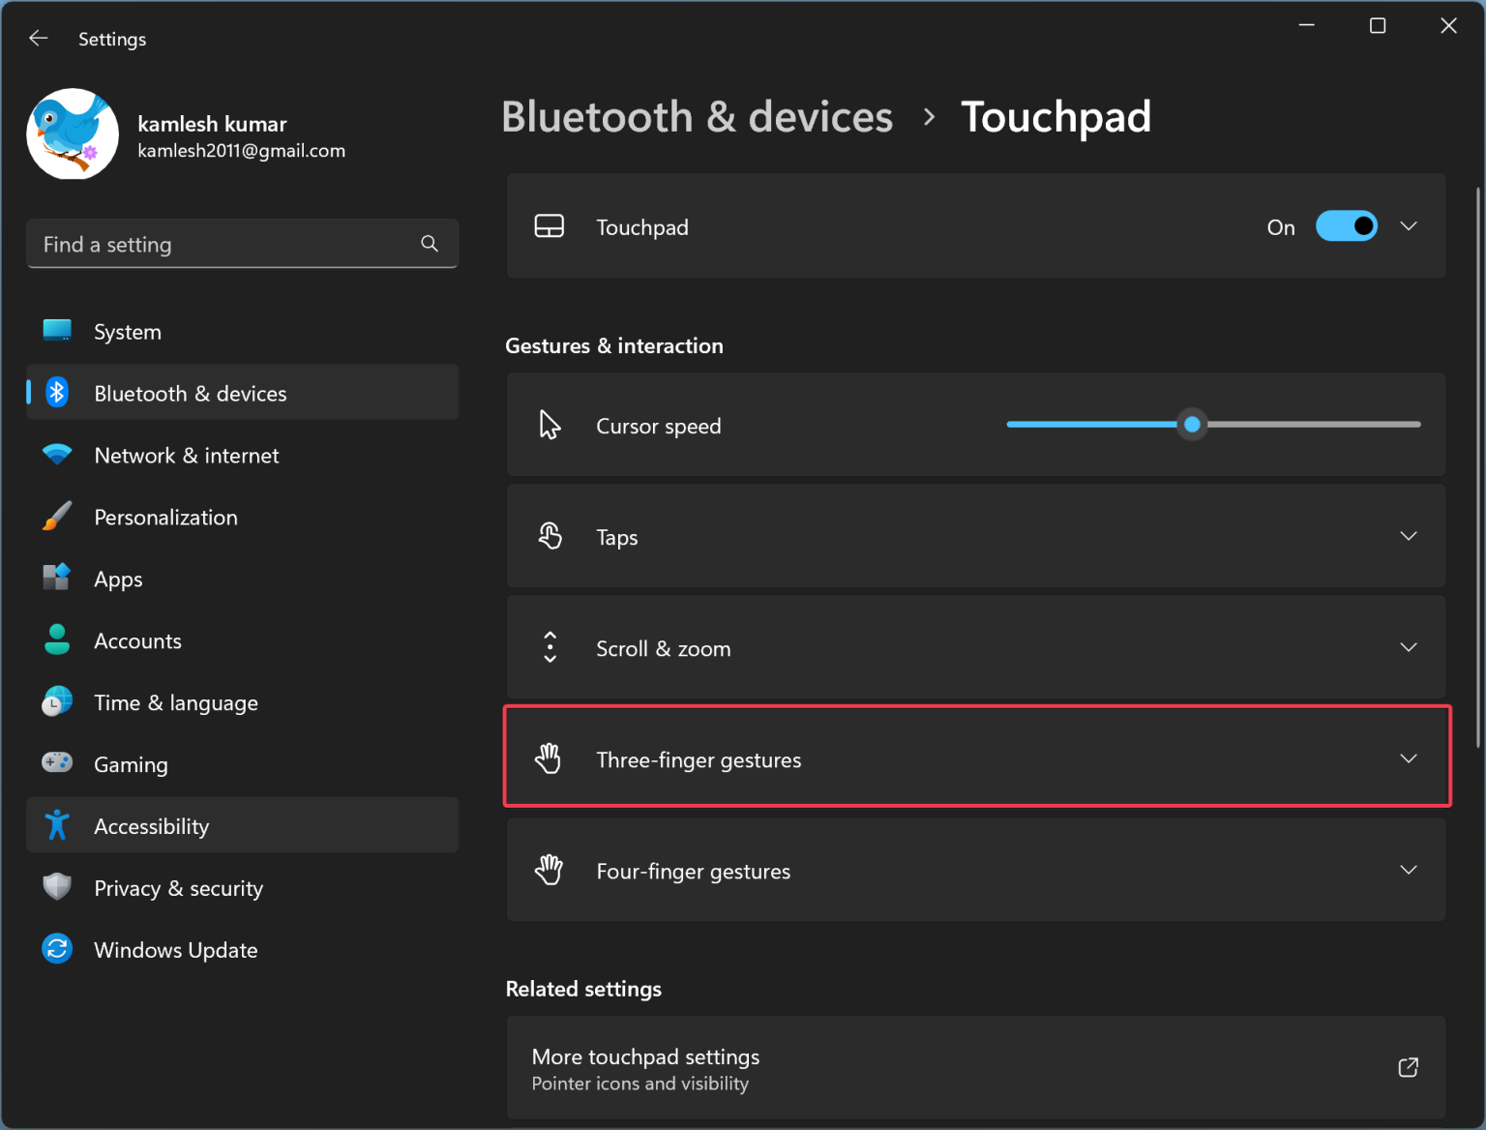
Task: Expand the Taps section
Action: coord(1408,536)
